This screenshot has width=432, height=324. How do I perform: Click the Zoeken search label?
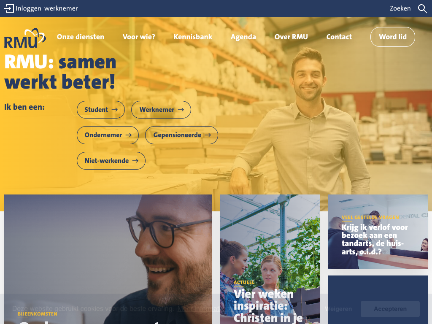click(400, 8)
